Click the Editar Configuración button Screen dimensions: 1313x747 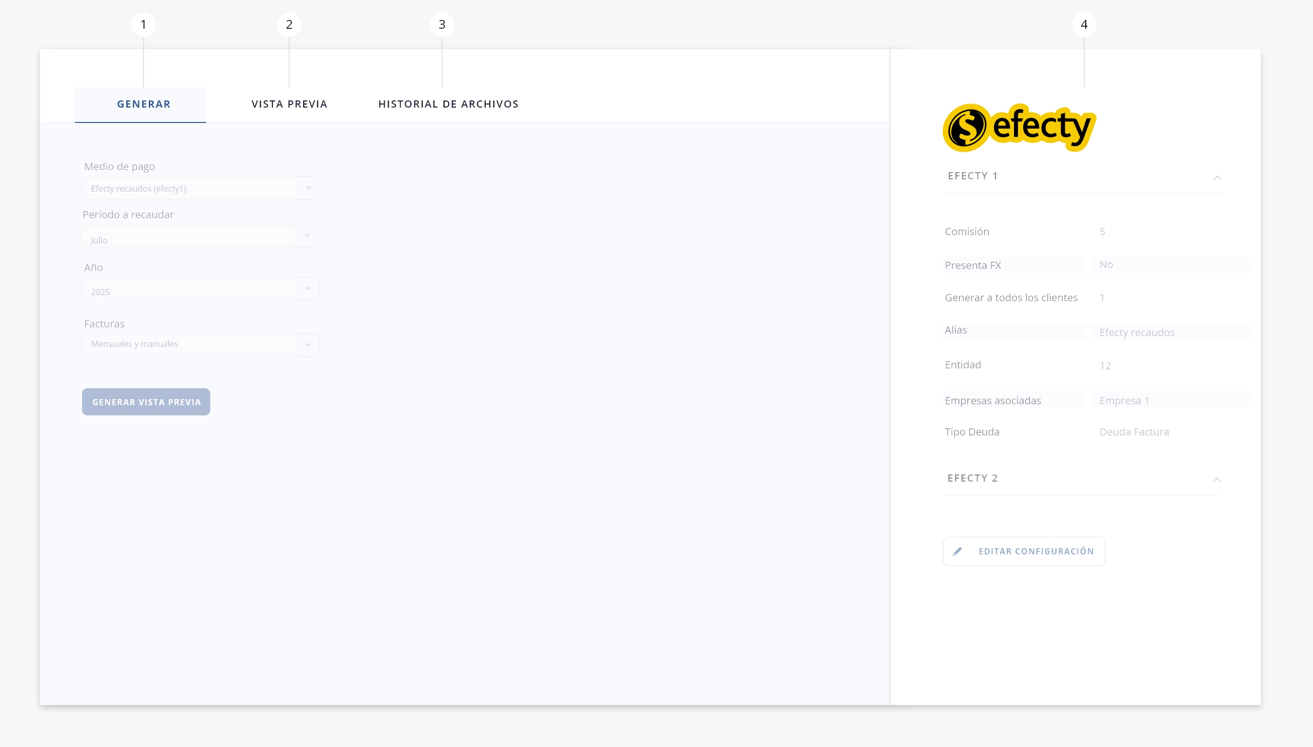1024,551
